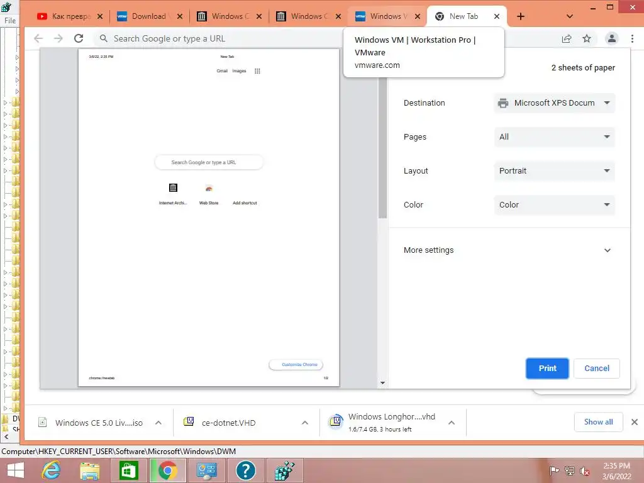Open menu for Windows CE 5.0 Liv iso download
The image size is (644, 483).
pos(158,423)
